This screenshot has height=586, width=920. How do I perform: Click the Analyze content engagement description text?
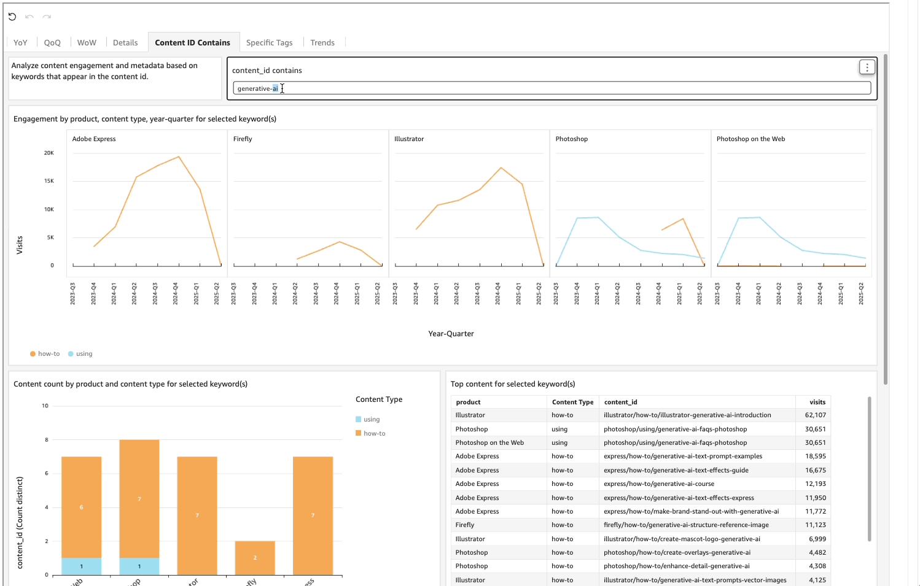pos(104,71)
